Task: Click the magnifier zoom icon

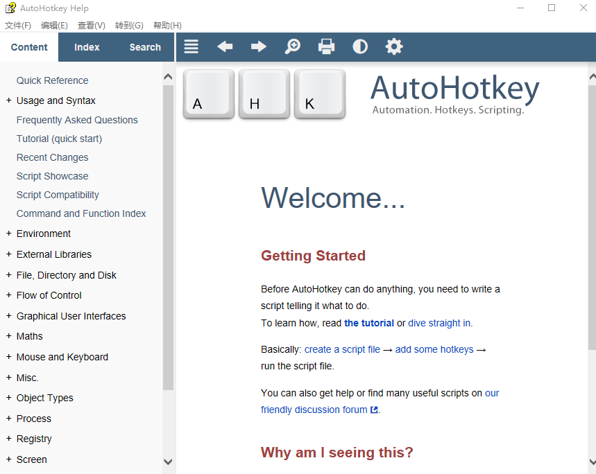Action: [293, 47]
